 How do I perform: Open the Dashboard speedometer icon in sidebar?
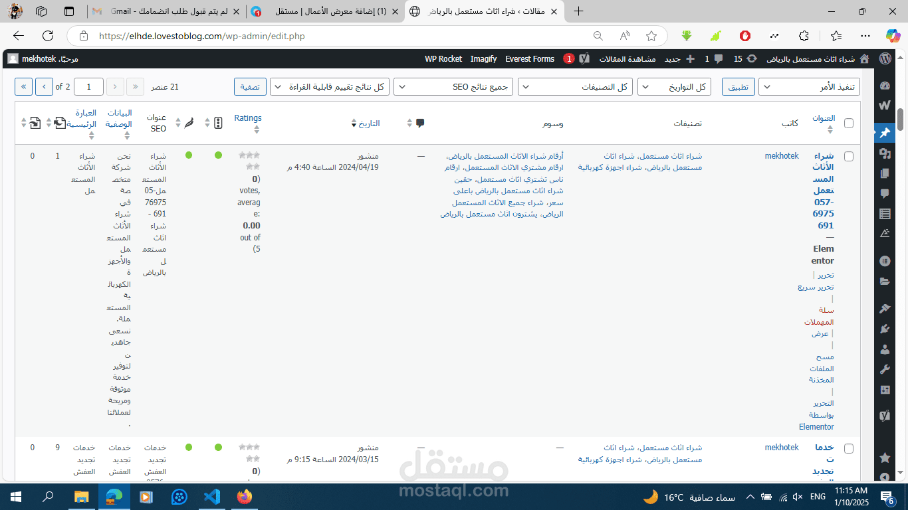(x=885, y=85)
